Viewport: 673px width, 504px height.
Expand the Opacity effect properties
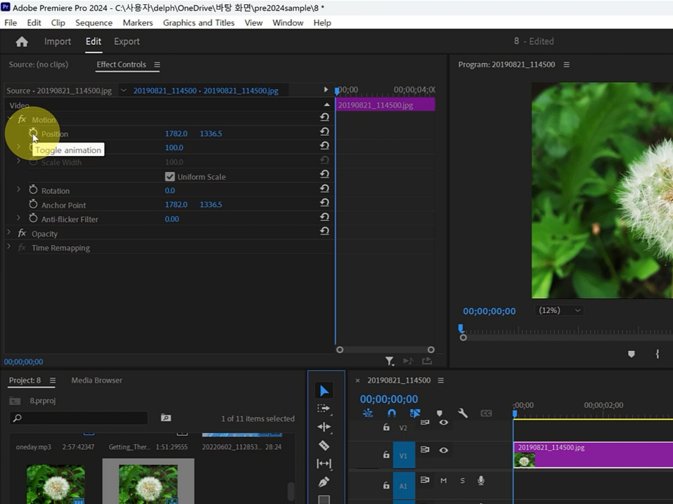[9, 232]
